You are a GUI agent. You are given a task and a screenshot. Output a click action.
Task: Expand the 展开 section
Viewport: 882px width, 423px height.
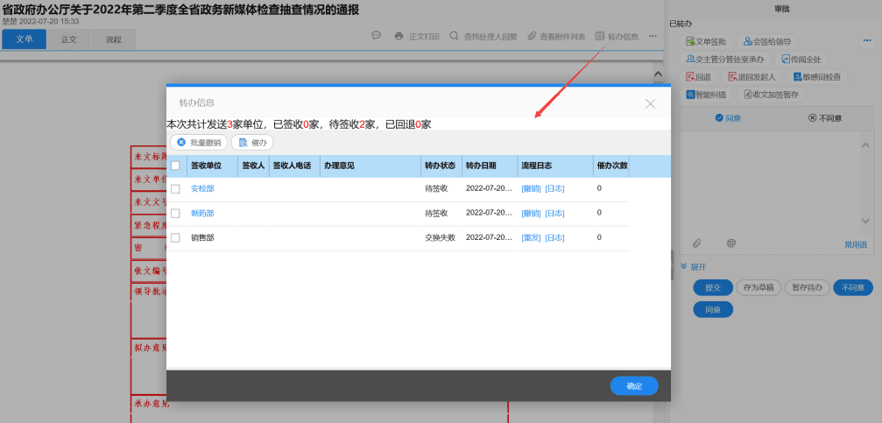pyautogui.click(x=693, y=266)
